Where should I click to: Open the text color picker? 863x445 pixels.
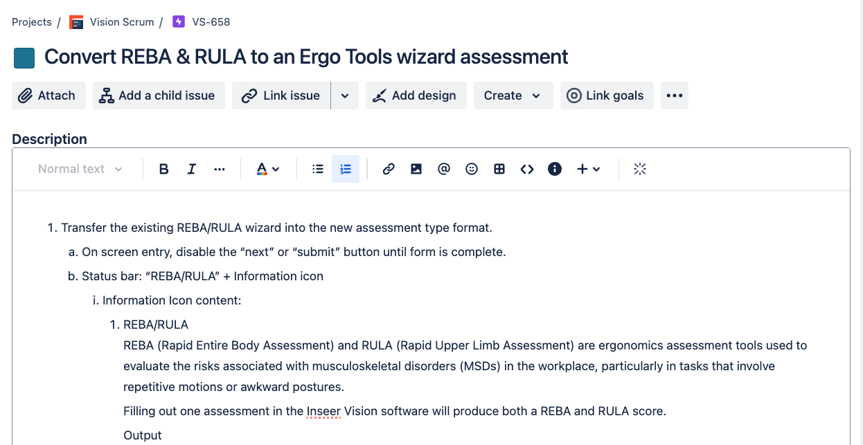click(268, 169)
